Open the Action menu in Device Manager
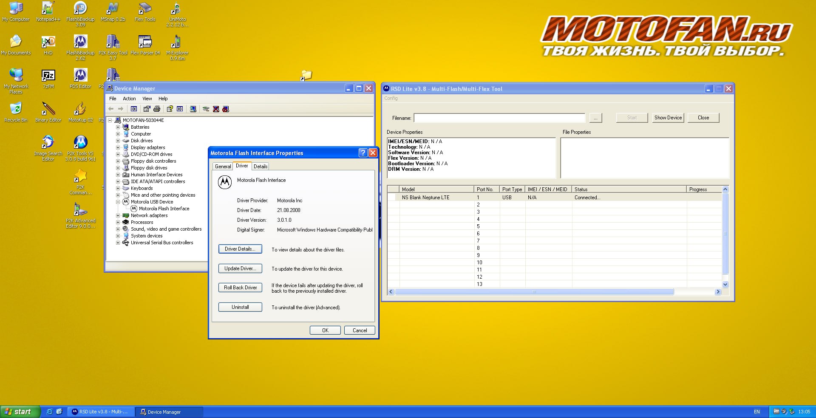Screen dimensions: 816x418 click(x=129, y=99)
